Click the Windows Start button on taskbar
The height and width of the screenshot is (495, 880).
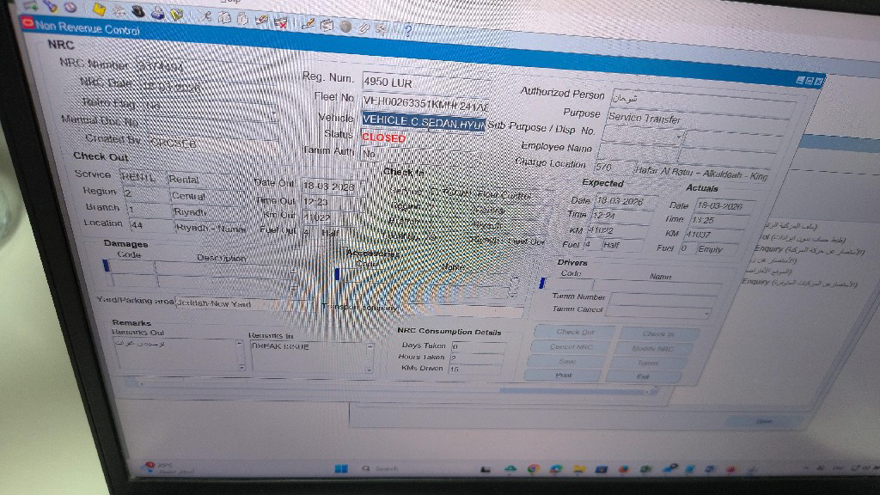point(341,467)
